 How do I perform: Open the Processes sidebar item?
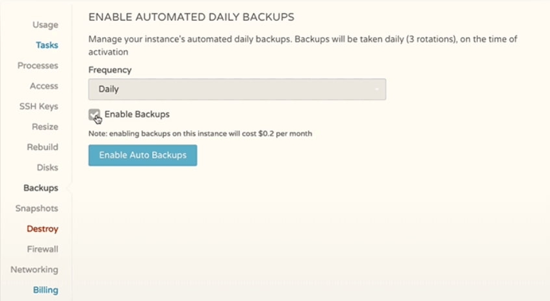coord(38,66)
